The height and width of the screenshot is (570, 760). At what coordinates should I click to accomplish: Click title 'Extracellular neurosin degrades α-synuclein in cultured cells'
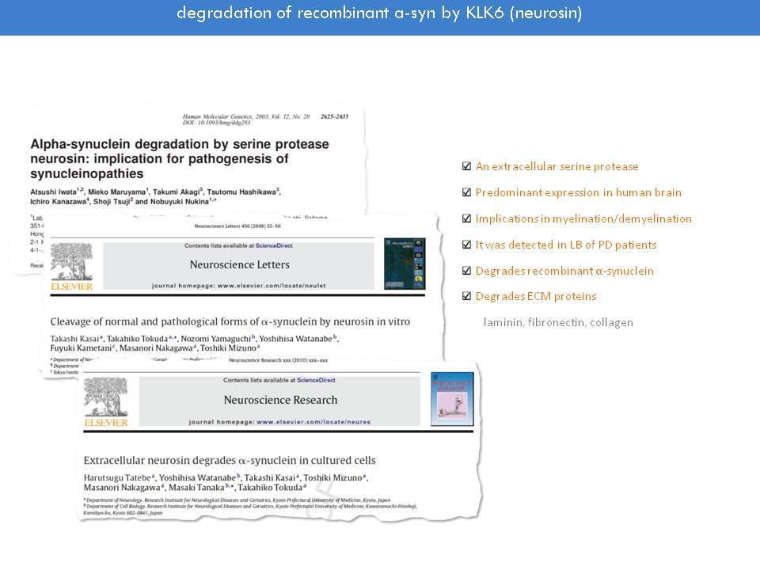click(x=230, y=461)
